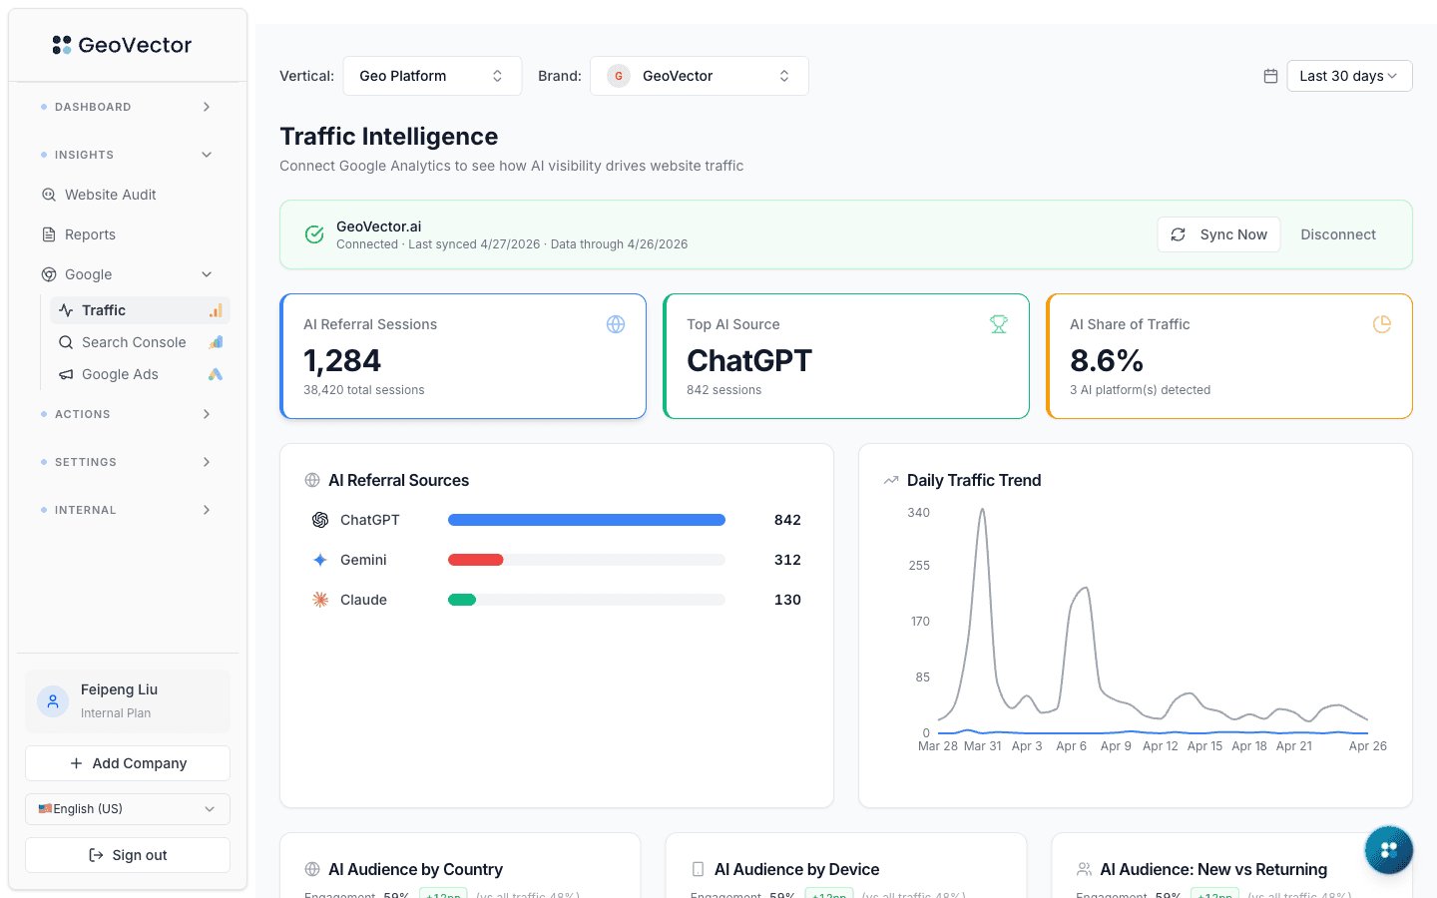Click the ChatGPT icon in AI Referral Sources
1437x898 pixels.
319,520
